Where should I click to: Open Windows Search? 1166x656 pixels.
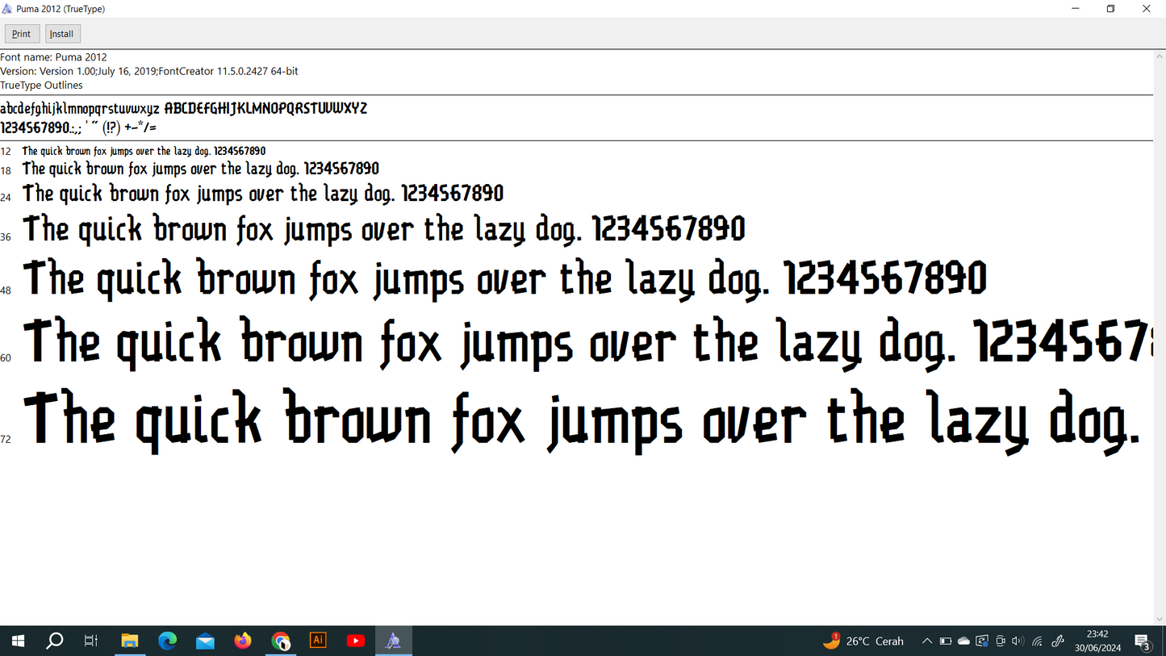tap(55, 640)
